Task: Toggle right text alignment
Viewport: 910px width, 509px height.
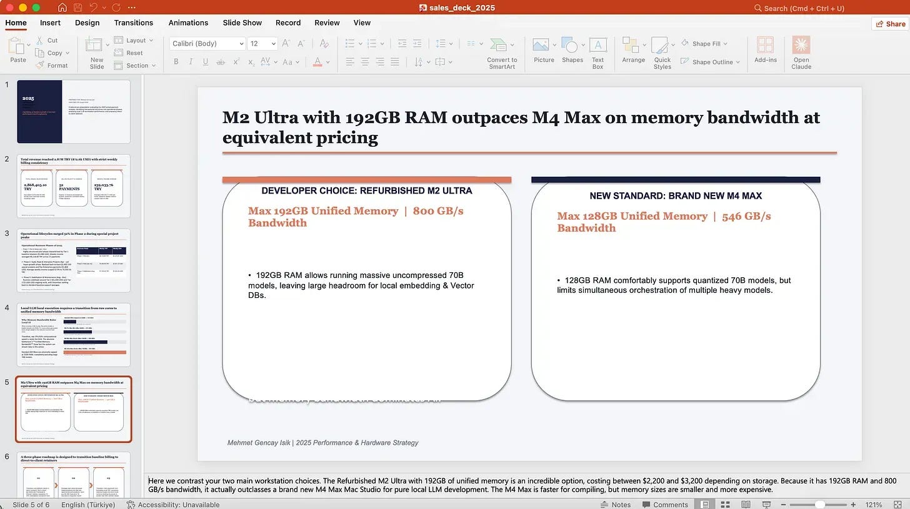Action: point(380,62)
